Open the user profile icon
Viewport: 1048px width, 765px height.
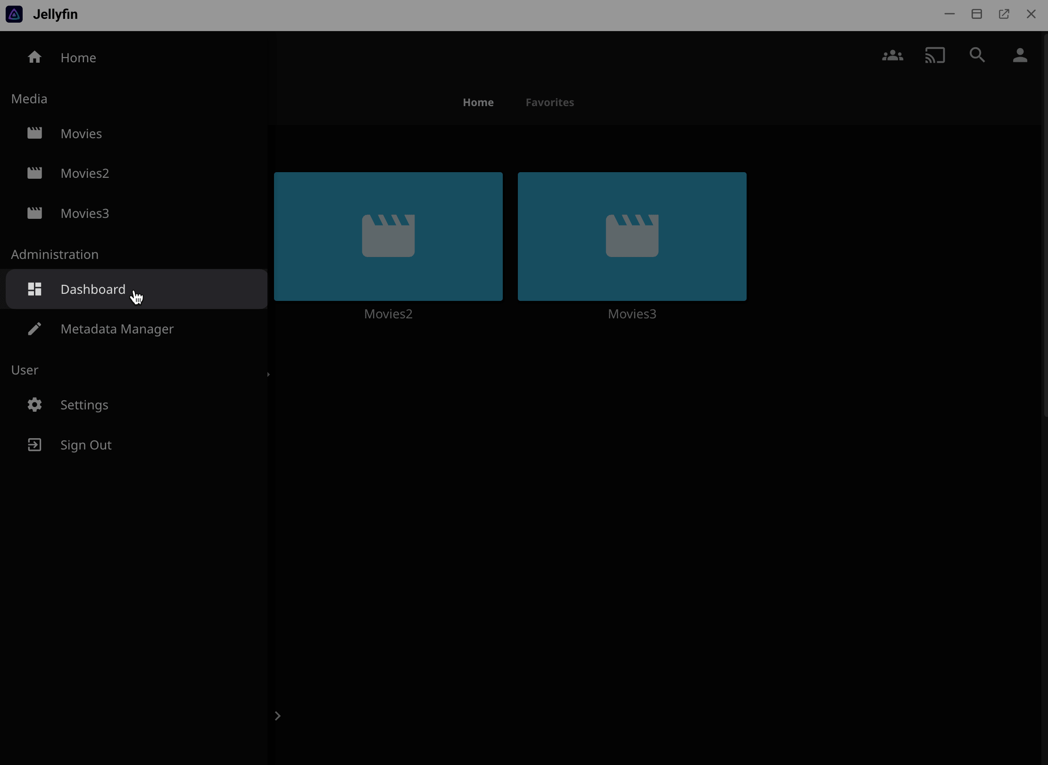click(1020, 56)
